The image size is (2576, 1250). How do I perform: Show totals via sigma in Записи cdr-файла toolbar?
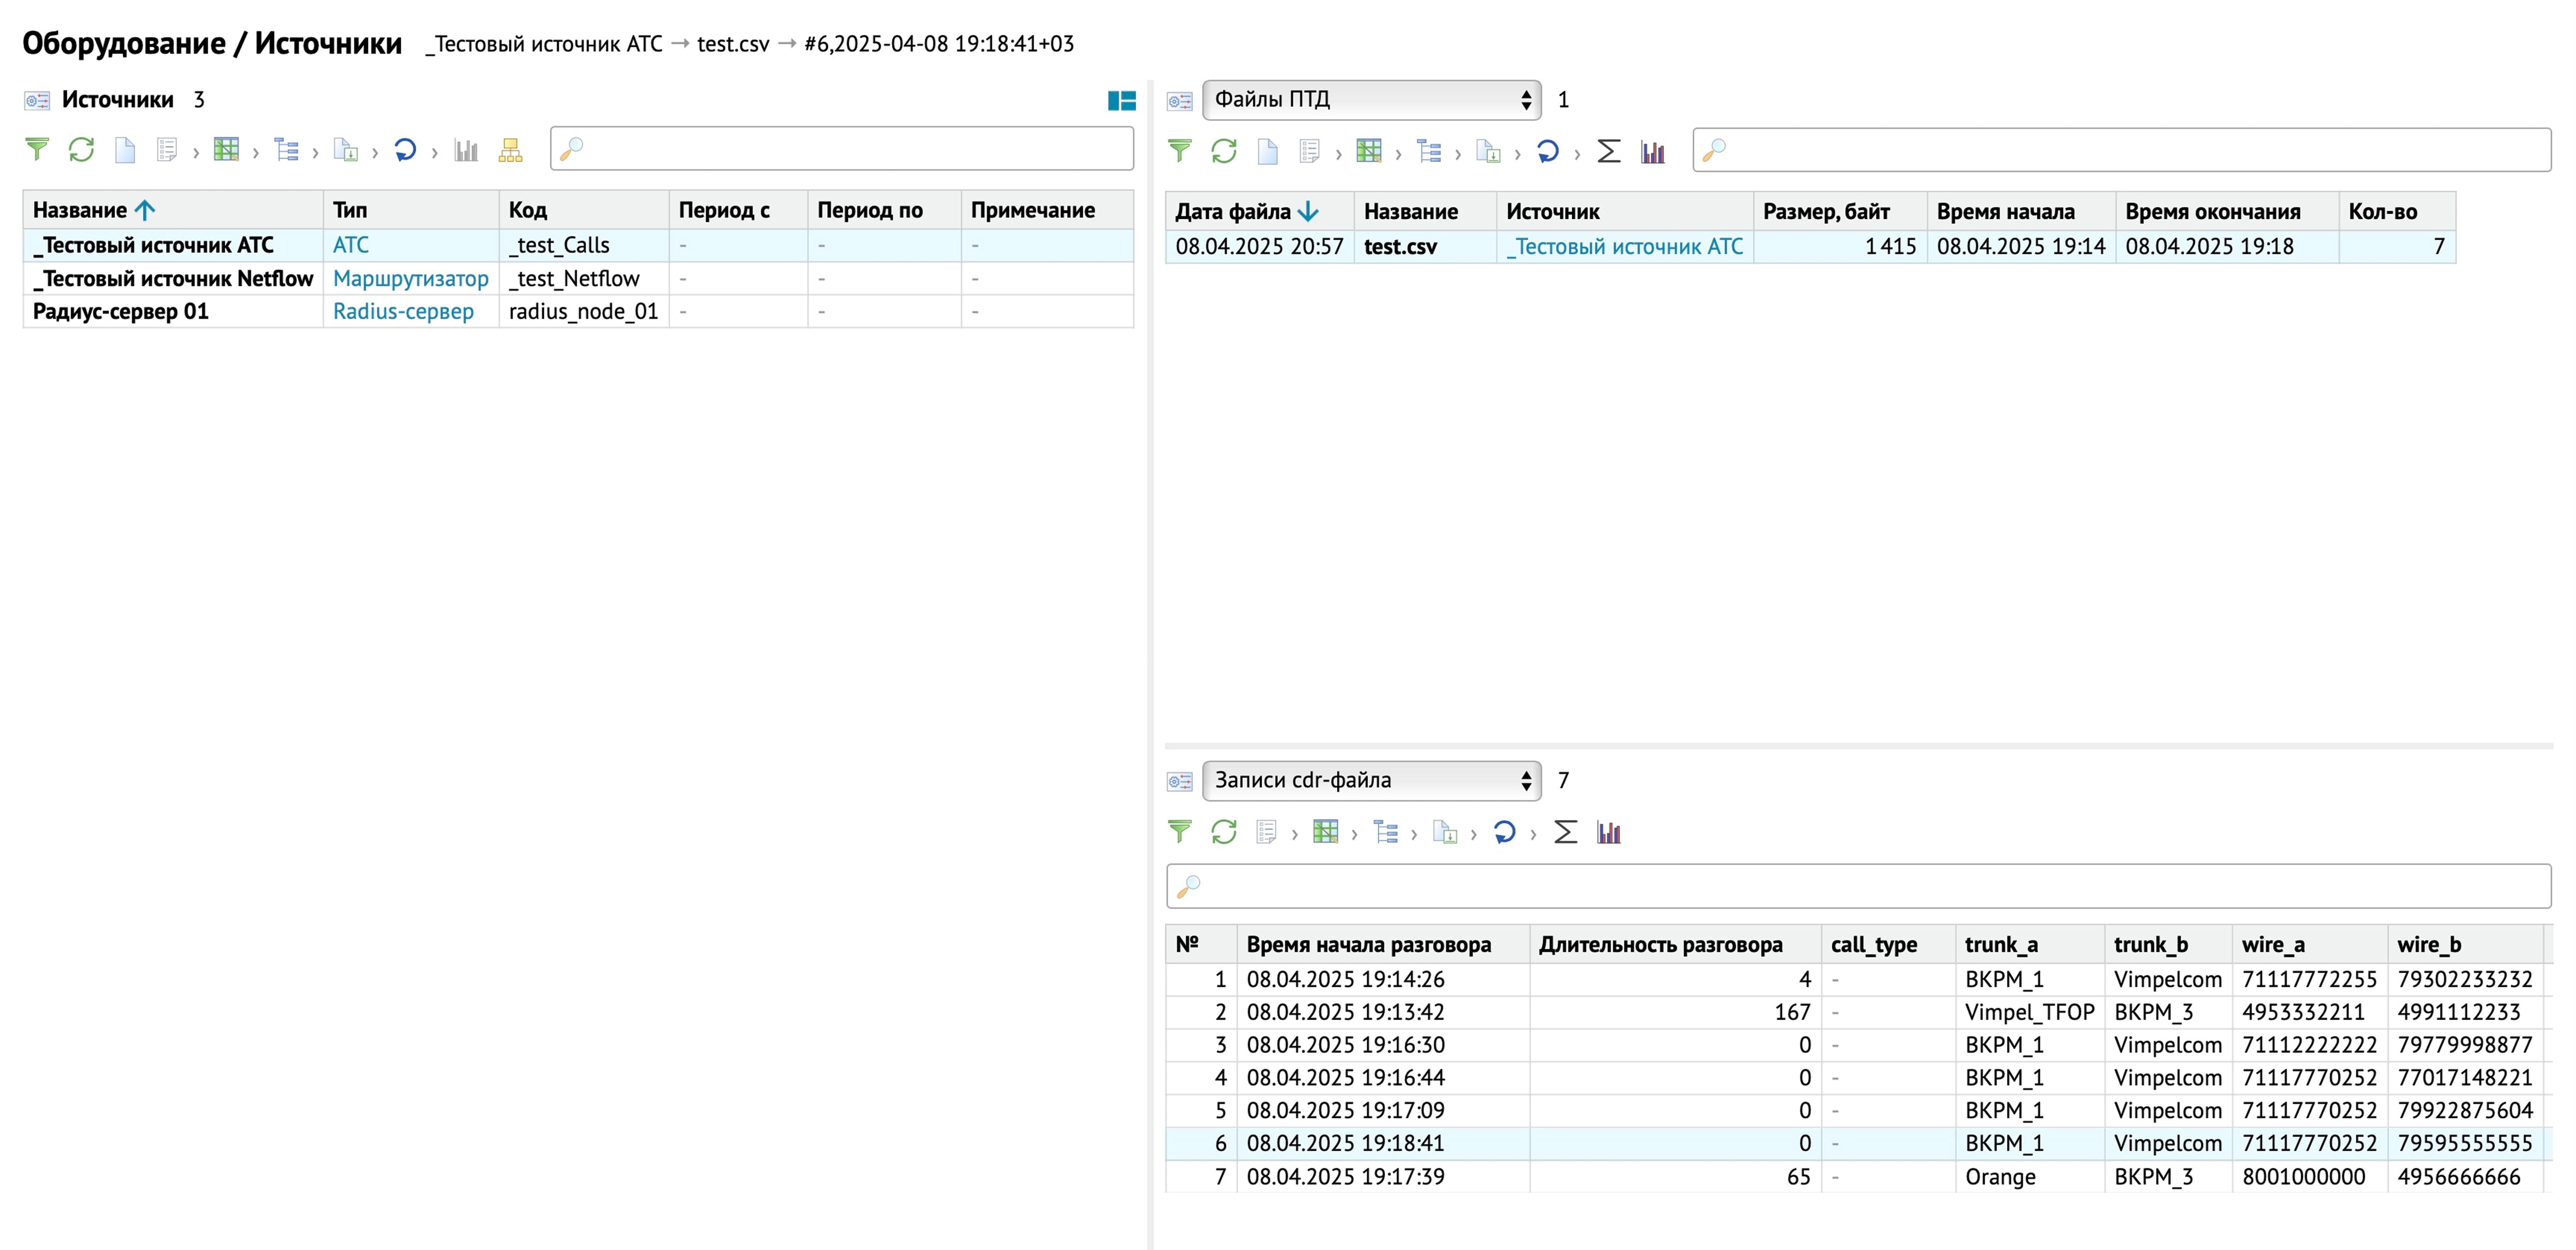(x=1566, y=831)
